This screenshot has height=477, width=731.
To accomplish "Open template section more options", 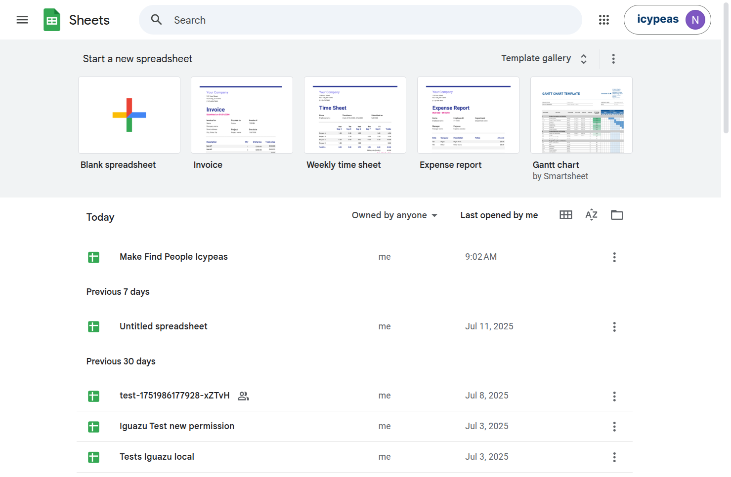I will 613,59.
